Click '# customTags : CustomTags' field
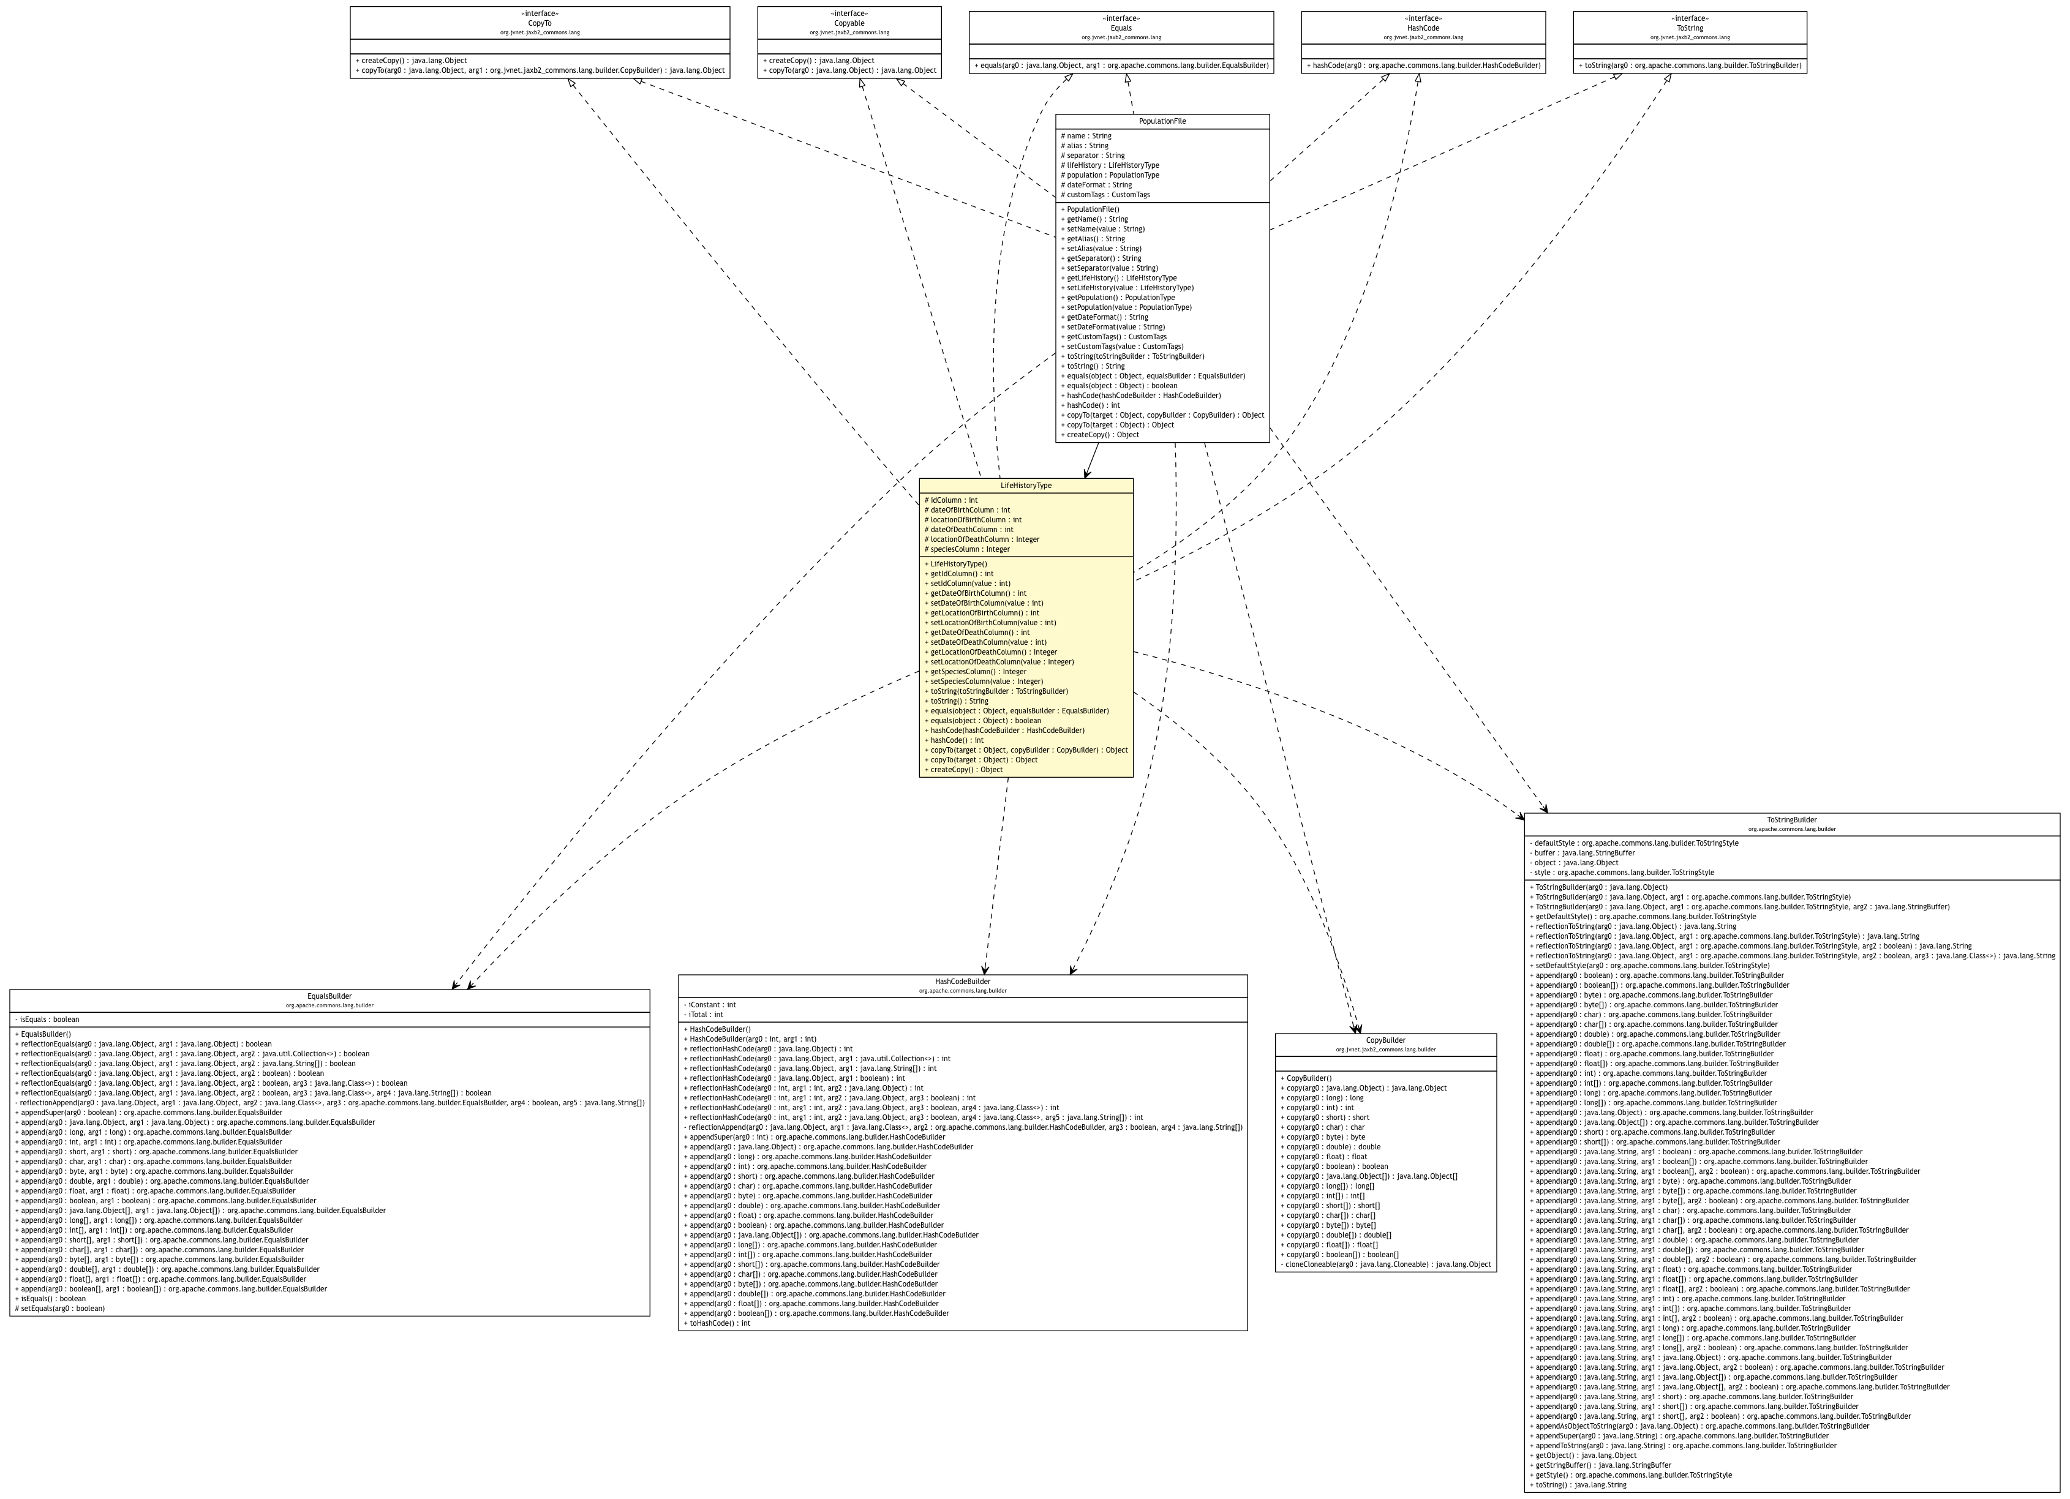The height and width of the screenshot is (1499, 2070). [x=1105, y=195]
